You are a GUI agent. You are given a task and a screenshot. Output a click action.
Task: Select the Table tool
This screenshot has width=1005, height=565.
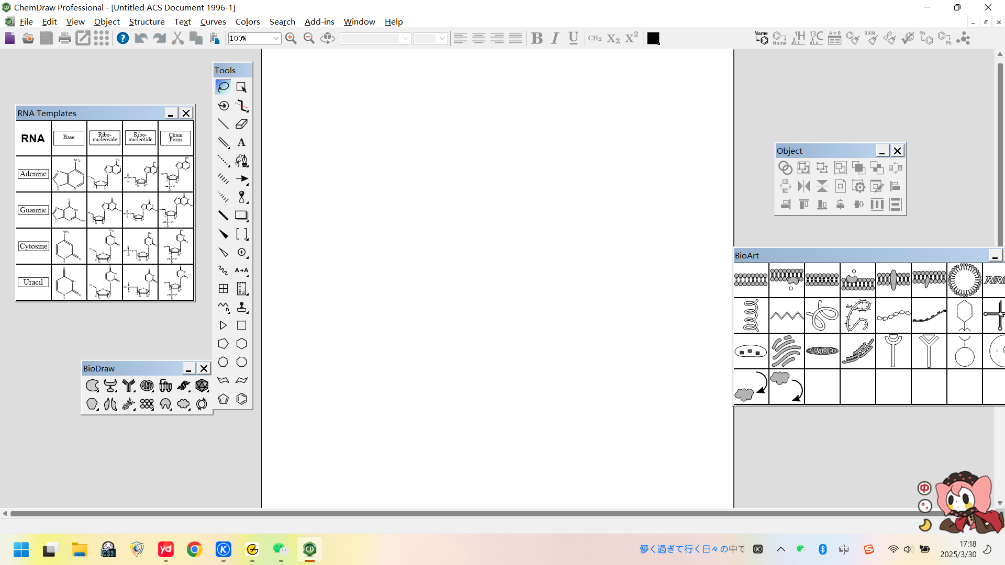pos(223,289)
